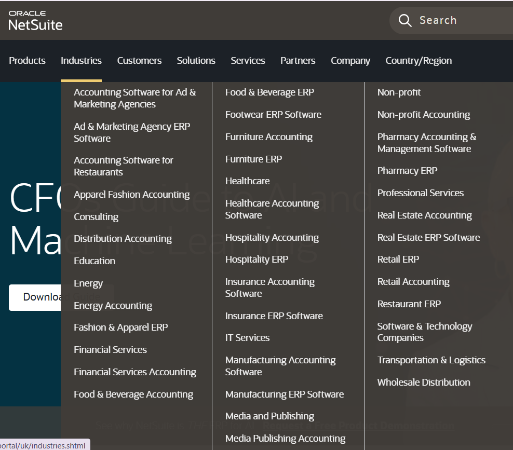Viewport: 513px width, 450px height.
Task: Select Pharmacy ERP link
Action: [407, 171]
